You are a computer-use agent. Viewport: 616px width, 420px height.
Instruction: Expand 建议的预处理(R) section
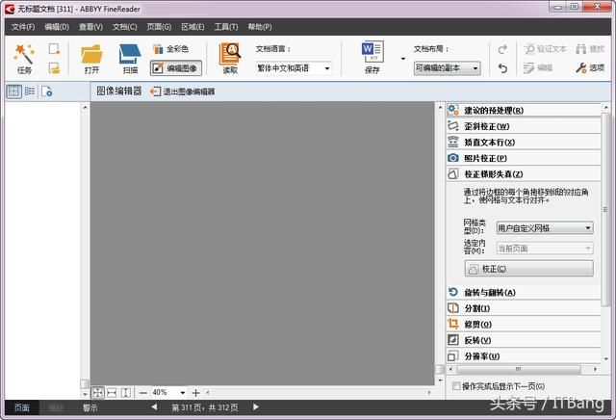tap(524, 111)
